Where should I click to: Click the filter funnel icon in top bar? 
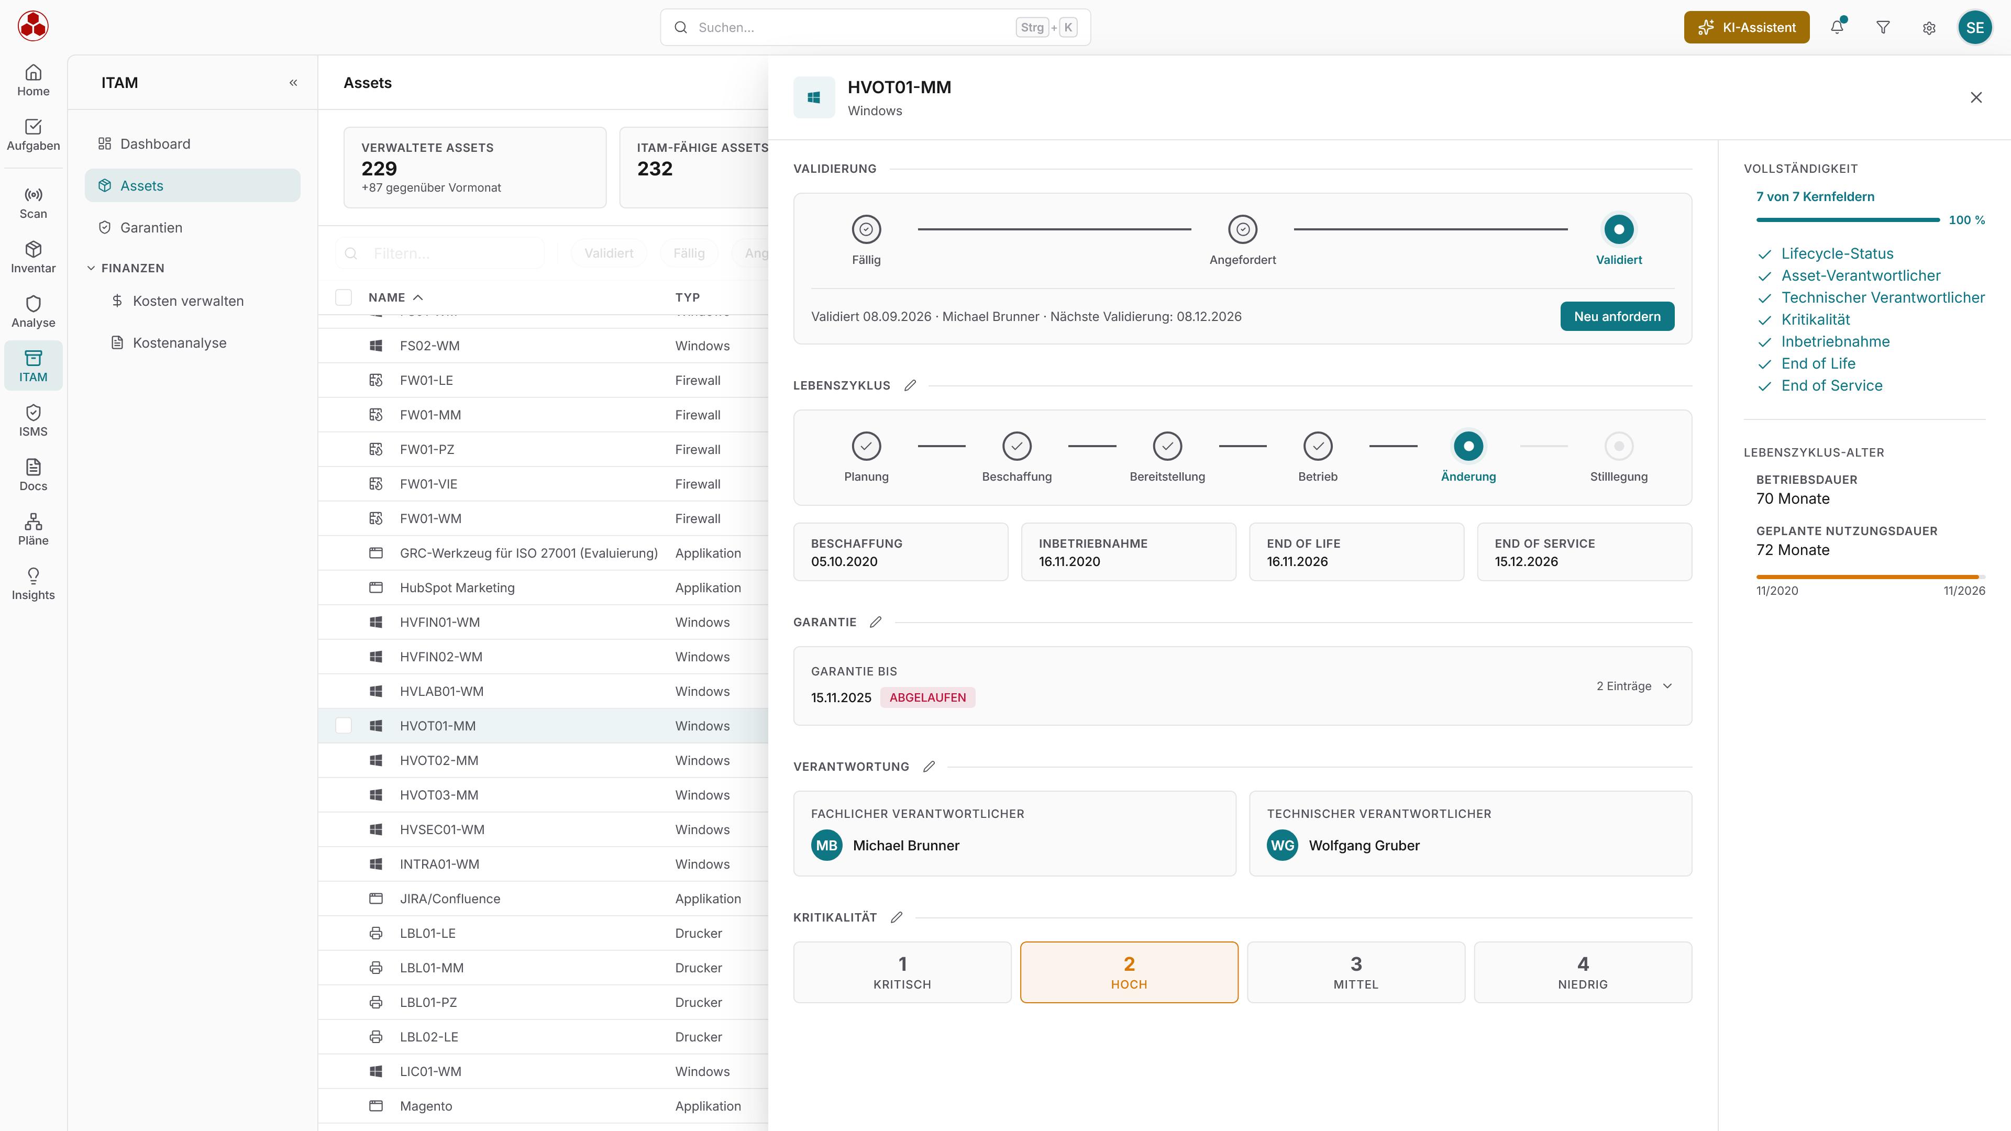[1883, 27]
